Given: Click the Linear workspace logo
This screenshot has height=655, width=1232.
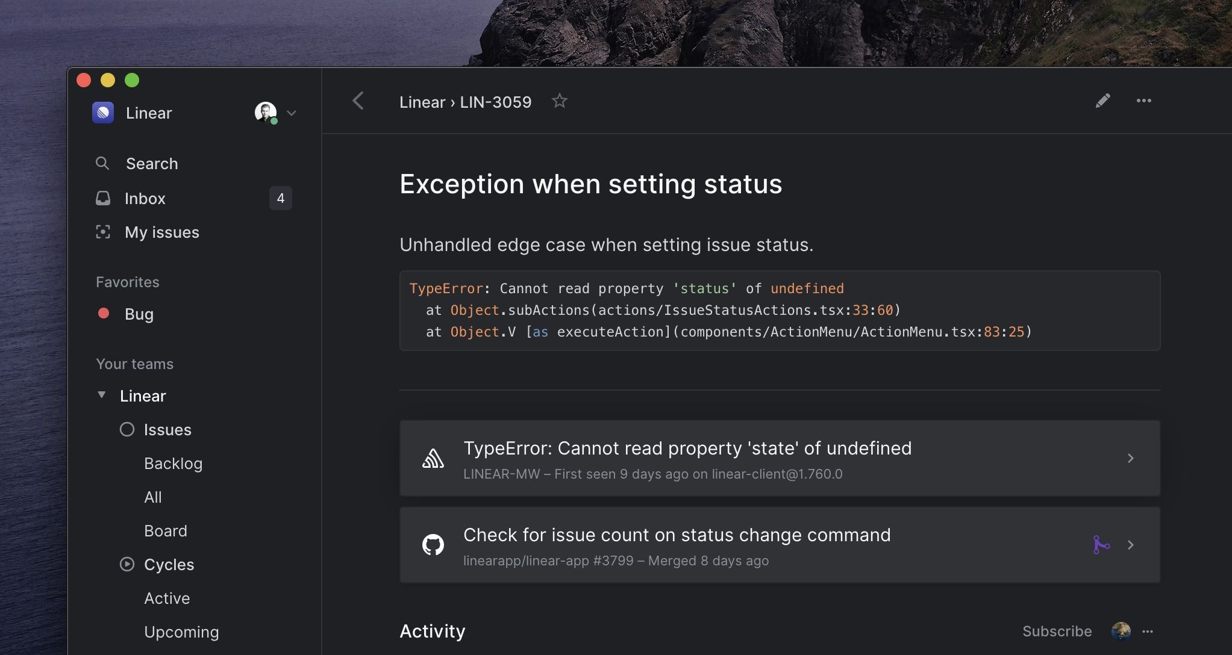Looking at the screenshot, I should (x=103, y=113).
